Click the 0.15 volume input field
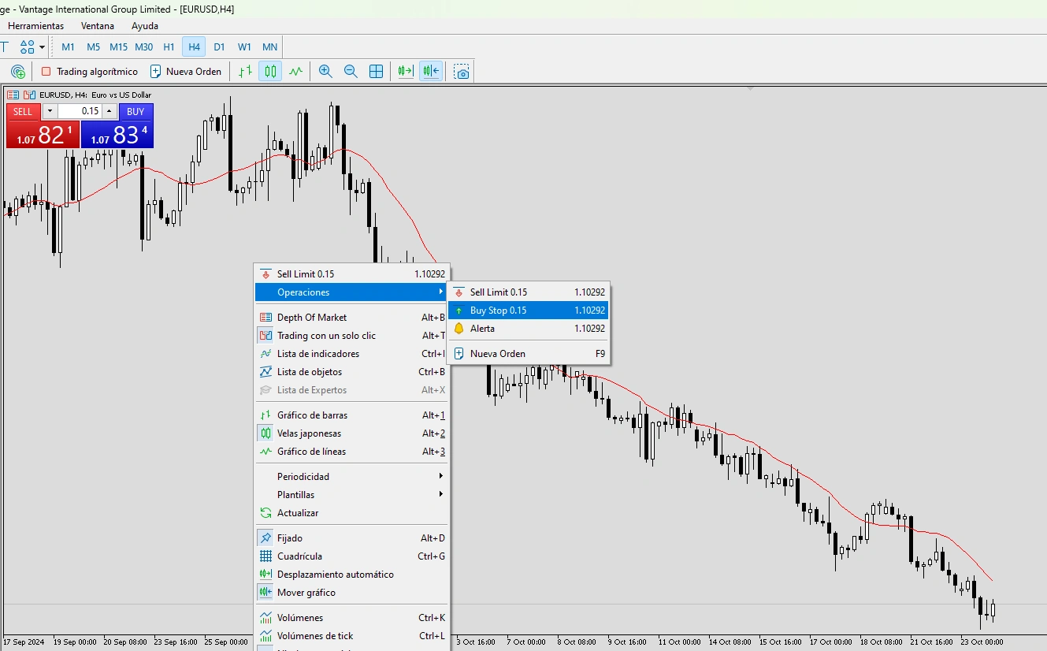 pyautogui.click(x=80, y=112)
